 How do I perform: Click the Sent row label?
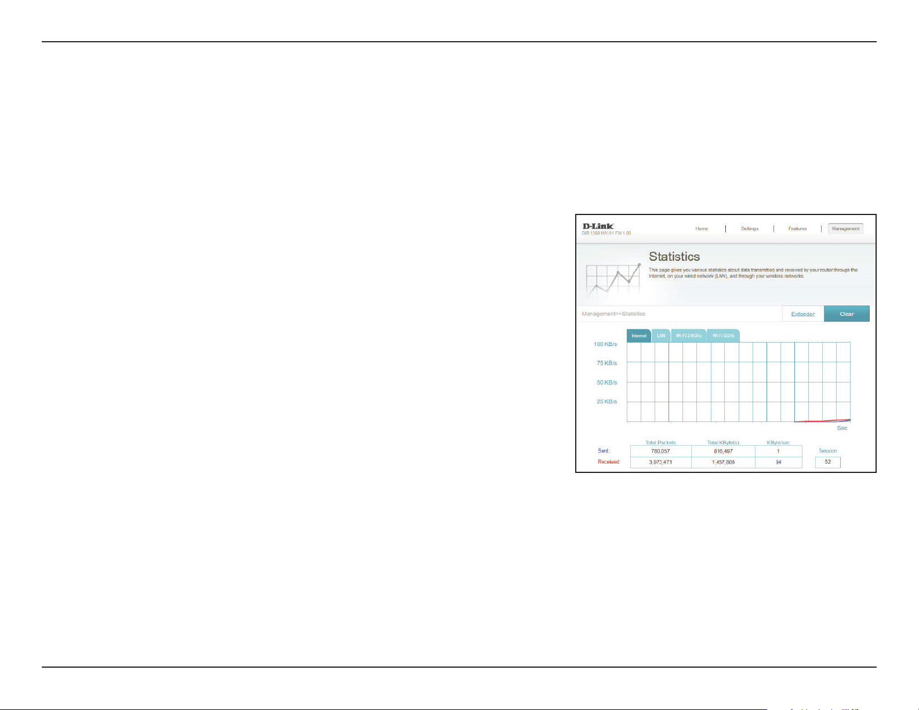pos(604,451)
